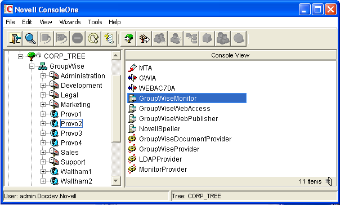Open the Tools menu
340x205 pixels.
[x=95, y=22]
